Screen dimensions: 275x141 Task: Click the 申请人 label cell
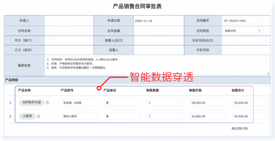(24, 20)
